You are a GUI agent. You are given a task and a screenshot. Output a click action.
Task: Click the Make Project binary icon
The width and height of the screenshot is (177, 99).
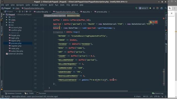click(136, 8)
